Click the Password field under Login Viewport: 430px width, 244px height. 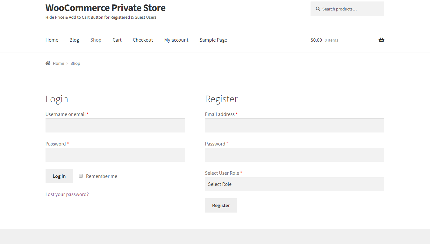pyautogui.click(x=115, y=155)
